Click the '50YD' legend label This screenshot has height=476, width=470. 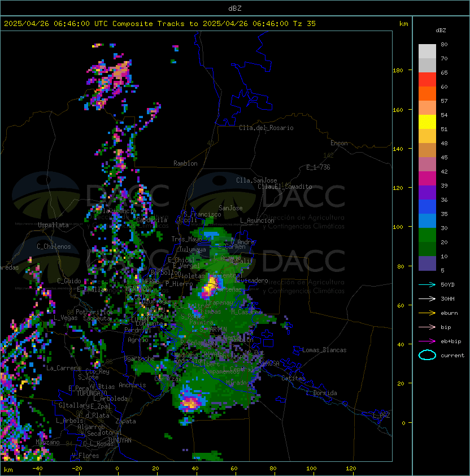[447, 284]
